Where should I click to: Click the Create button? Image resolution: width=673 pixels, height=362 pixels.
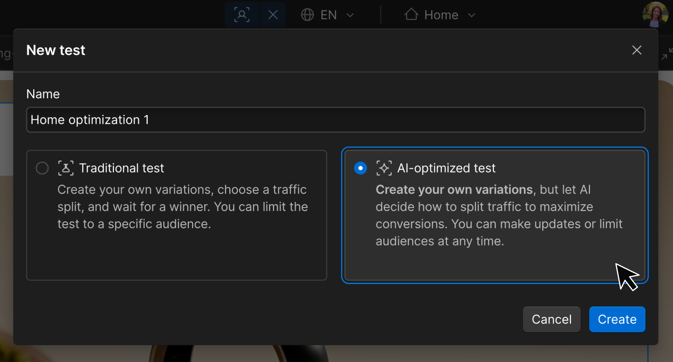pos(617,319)
